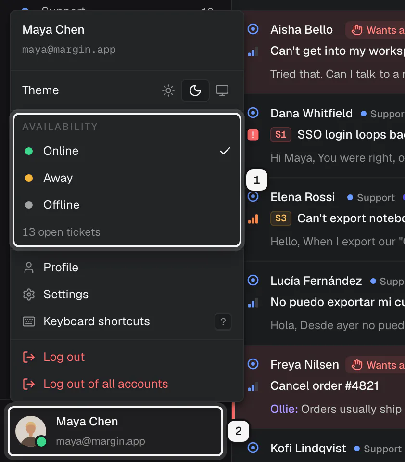This screenshot has width=405, height=462.
Task: Click Maya Chen account button at bottom
Action: pos(115,431)
